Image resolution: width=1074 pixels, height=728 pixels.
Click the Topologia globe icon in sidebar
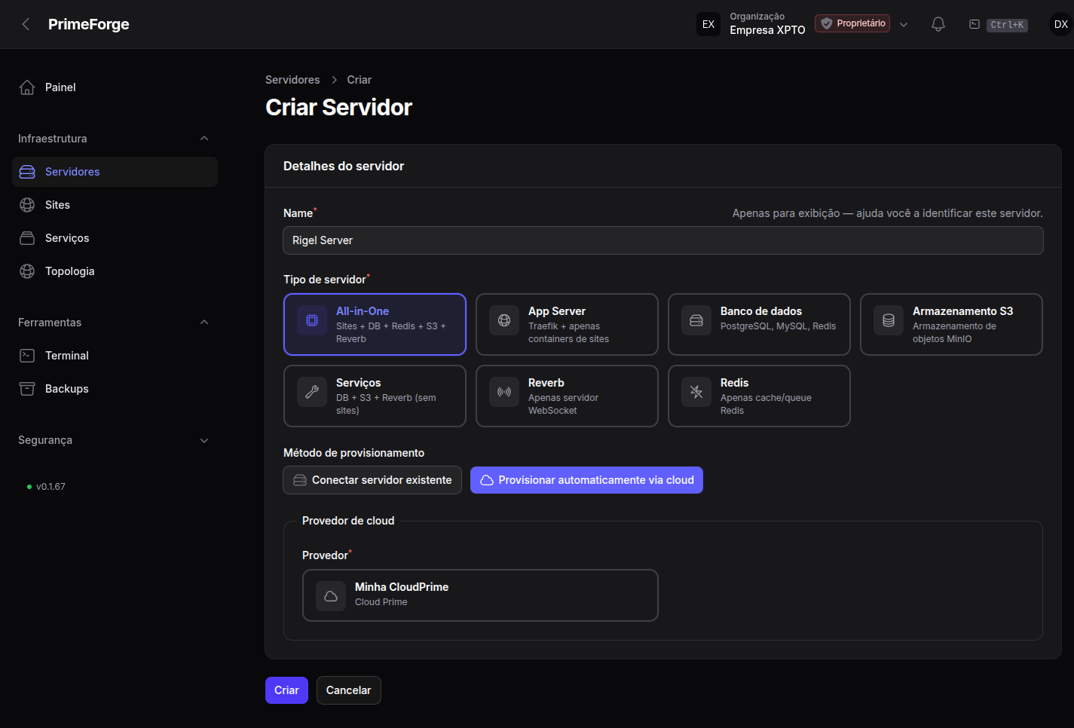tap(27, 271)
